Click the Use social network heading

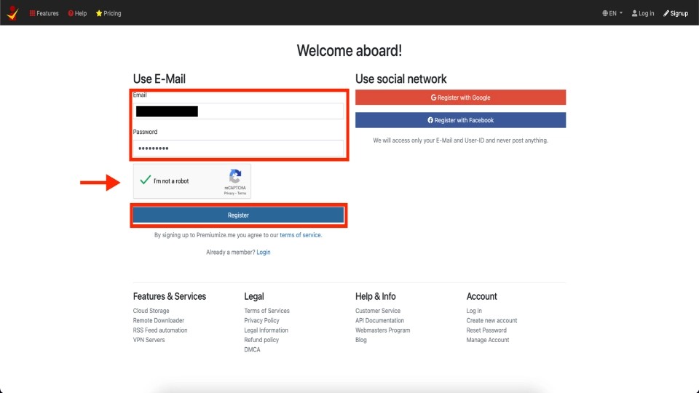[400, 79]
